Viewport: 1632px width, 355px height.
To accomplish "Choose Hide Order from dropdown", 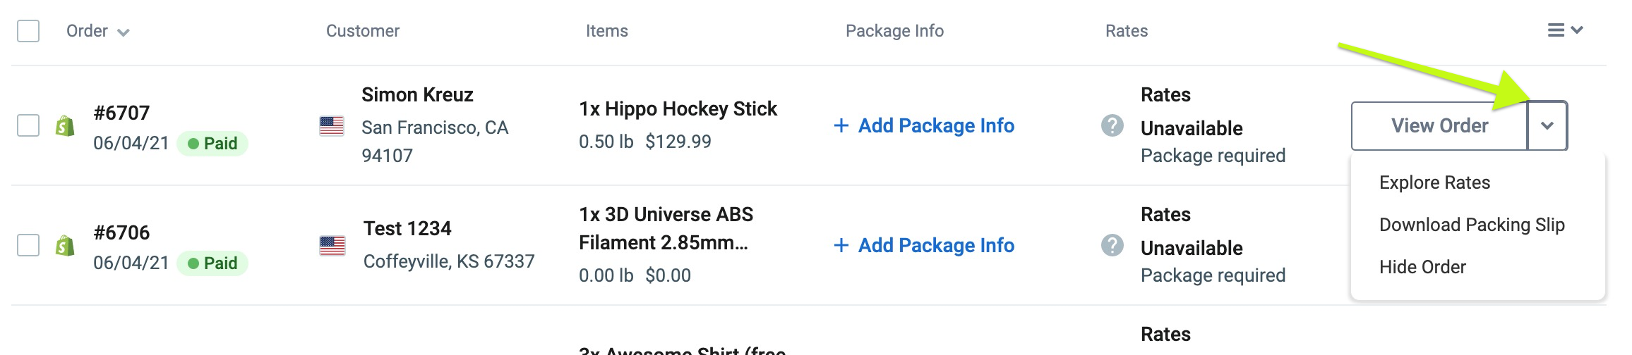I will (1422, 267).
